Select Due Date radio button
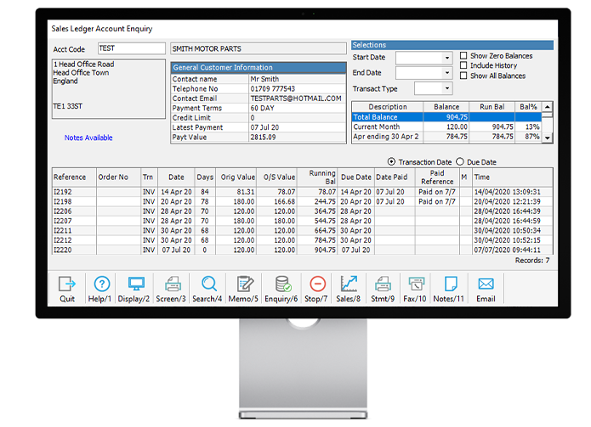The width and height of the screenshot is (591, 427). point(460,162)
